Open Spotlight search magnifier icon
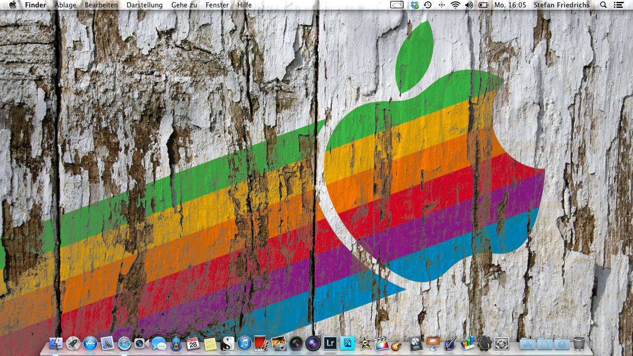This screenshot has width=633, height=356. click(603, 5)
